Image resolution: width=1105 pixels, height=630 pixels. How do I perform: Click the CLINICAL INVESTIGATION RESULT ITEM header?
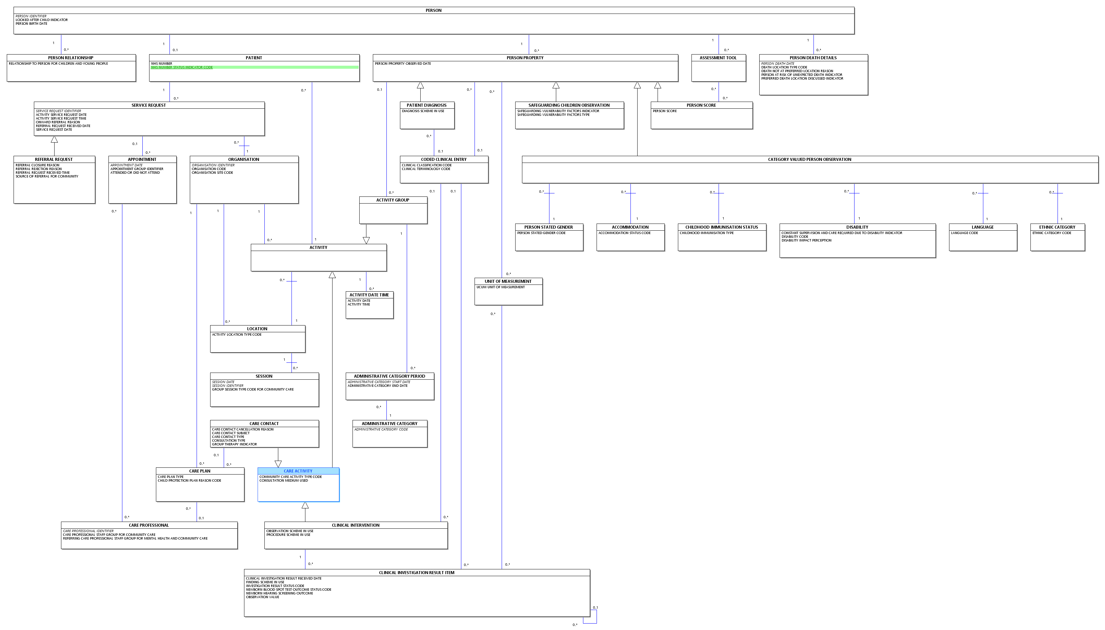click(x=417, y=572)
